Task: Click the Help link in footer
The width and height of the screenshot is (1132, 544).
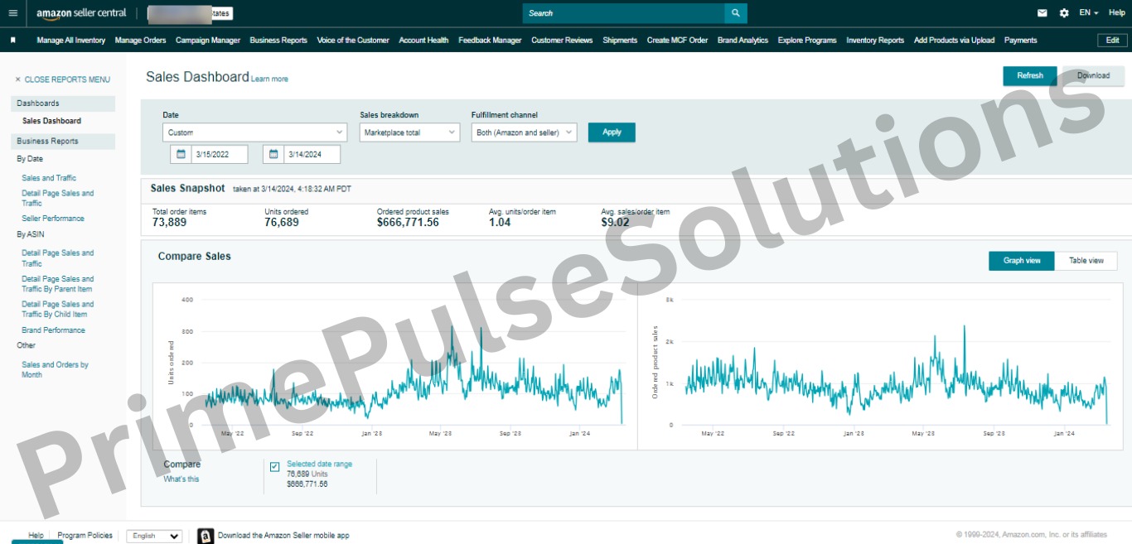Action: click(x=36, y=536)
